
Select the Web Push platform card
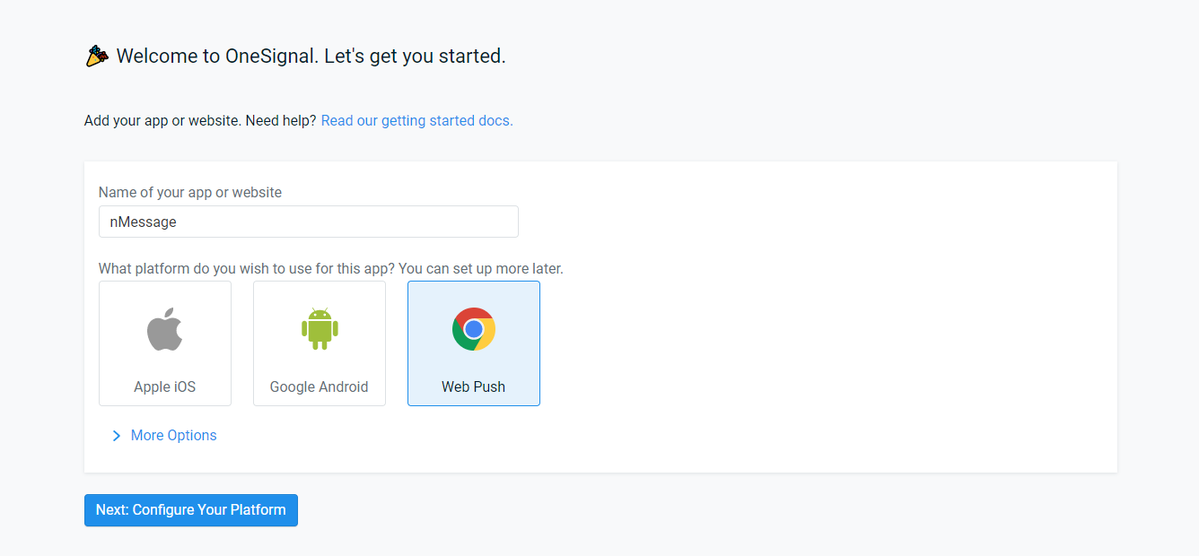coord(473,343)
